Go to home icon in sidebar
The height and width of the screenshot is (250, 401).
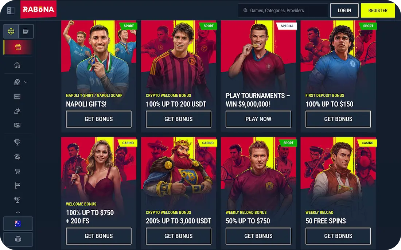17,65
